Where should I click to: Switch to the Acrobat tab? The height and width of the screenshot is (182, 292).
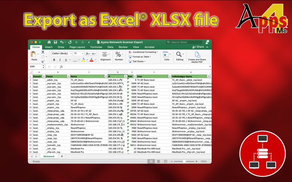(x=149, y=47)
